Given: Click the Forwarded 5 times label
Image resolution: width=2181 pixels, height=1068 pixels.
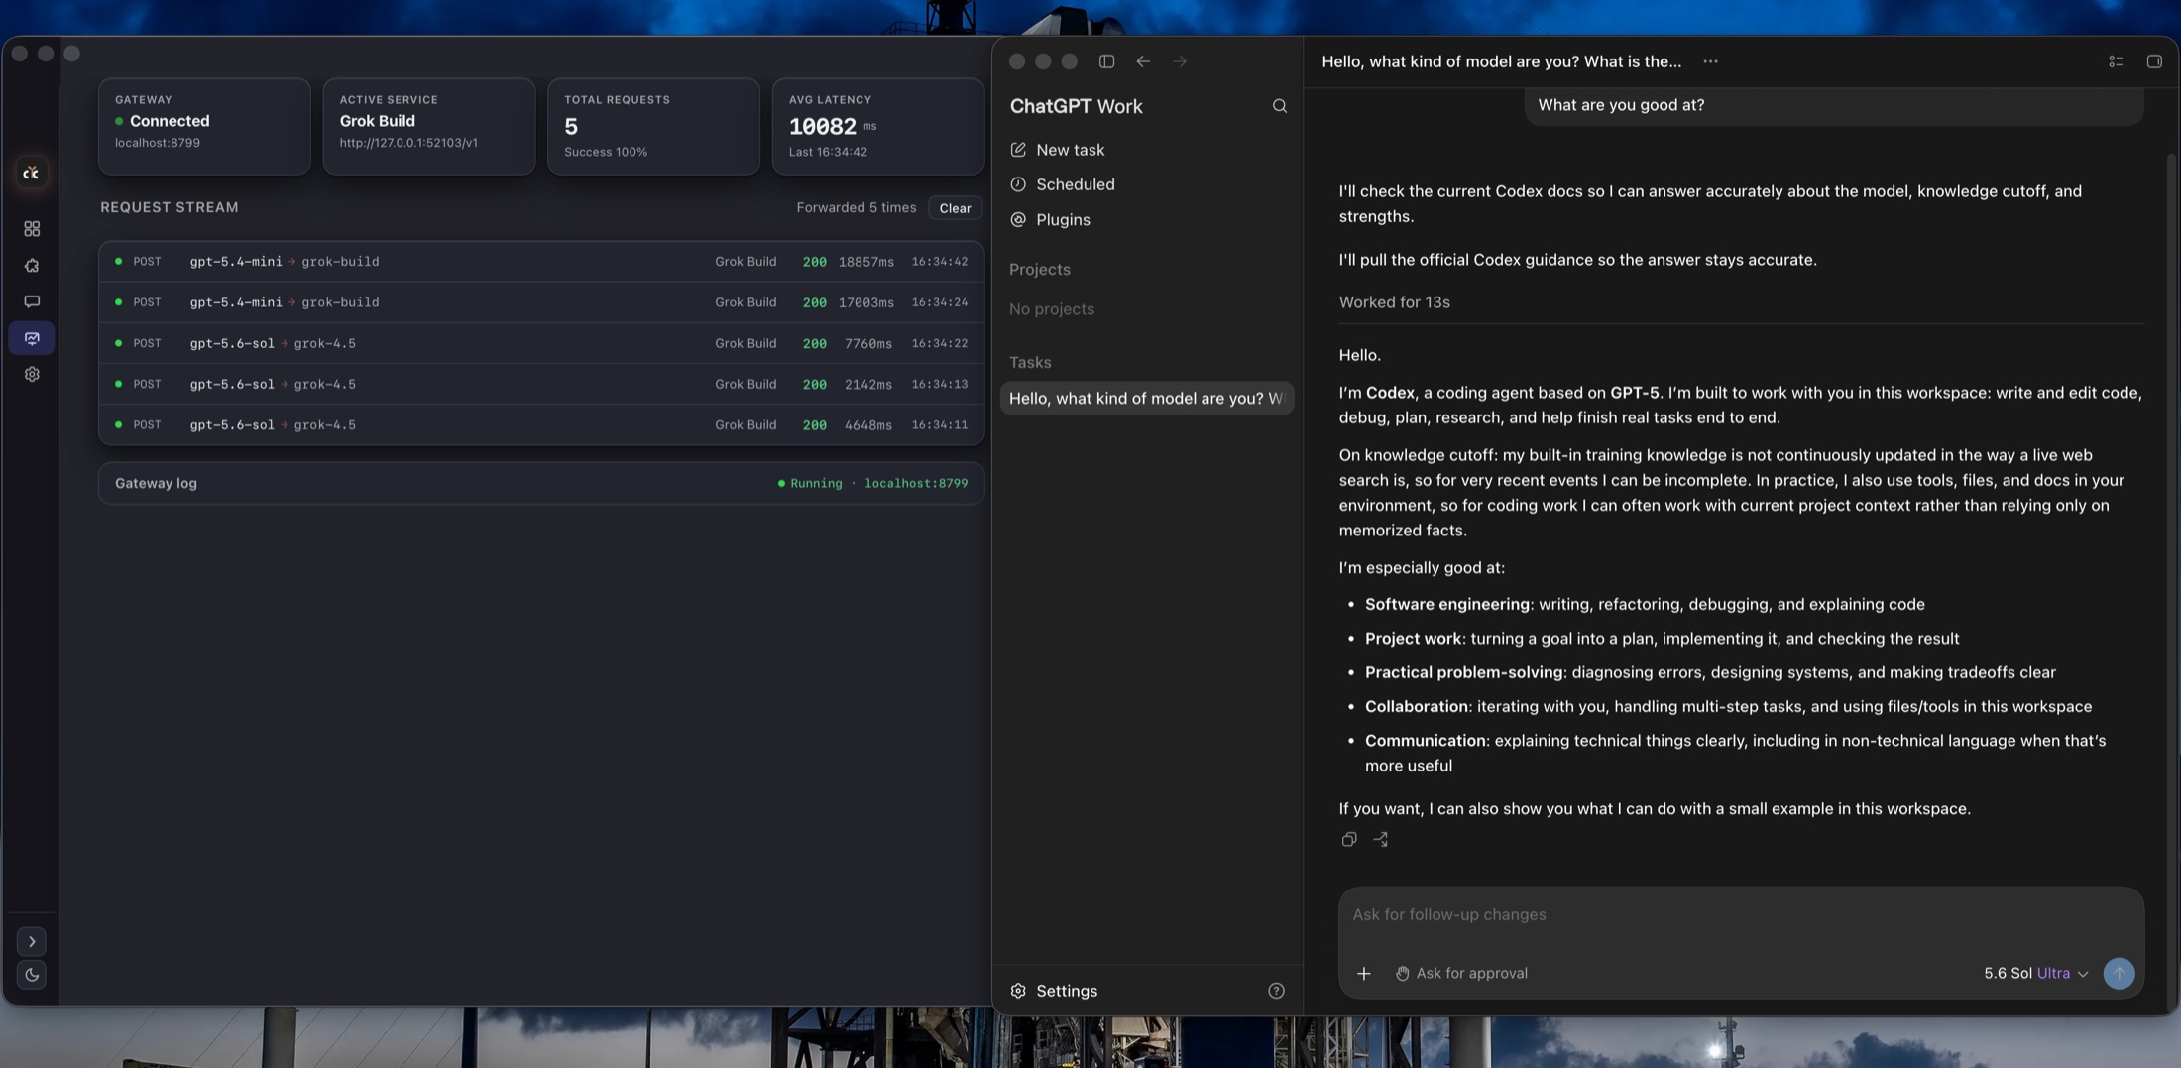Looking at the screenshot, I should coord(857,207).
